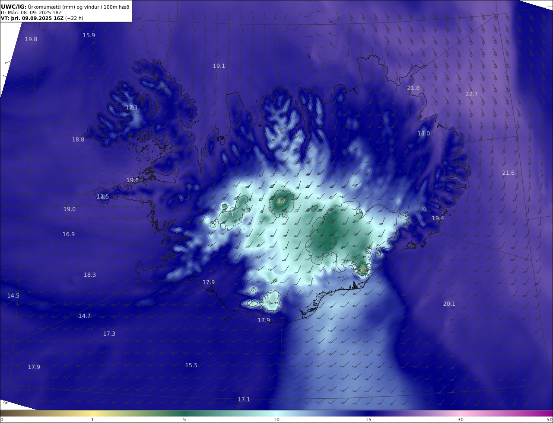The image size is (553, 423).
Task: Click the 14.7 value label
Action: pos(85,316)
